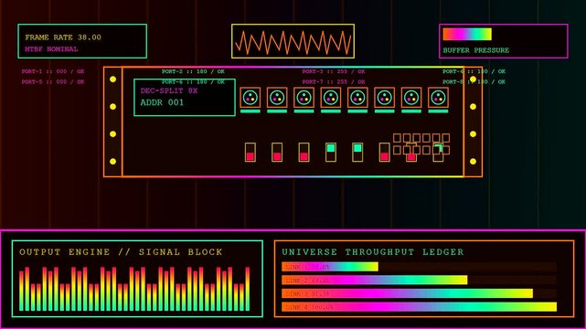Click the PORT-5 :: 000 / OK line
586x329 pixels.
pos(53,81)
